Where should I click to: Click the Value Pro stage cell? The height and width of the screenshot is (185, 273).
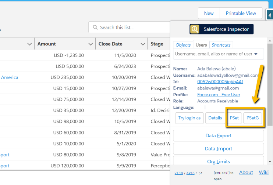point(160,155)
